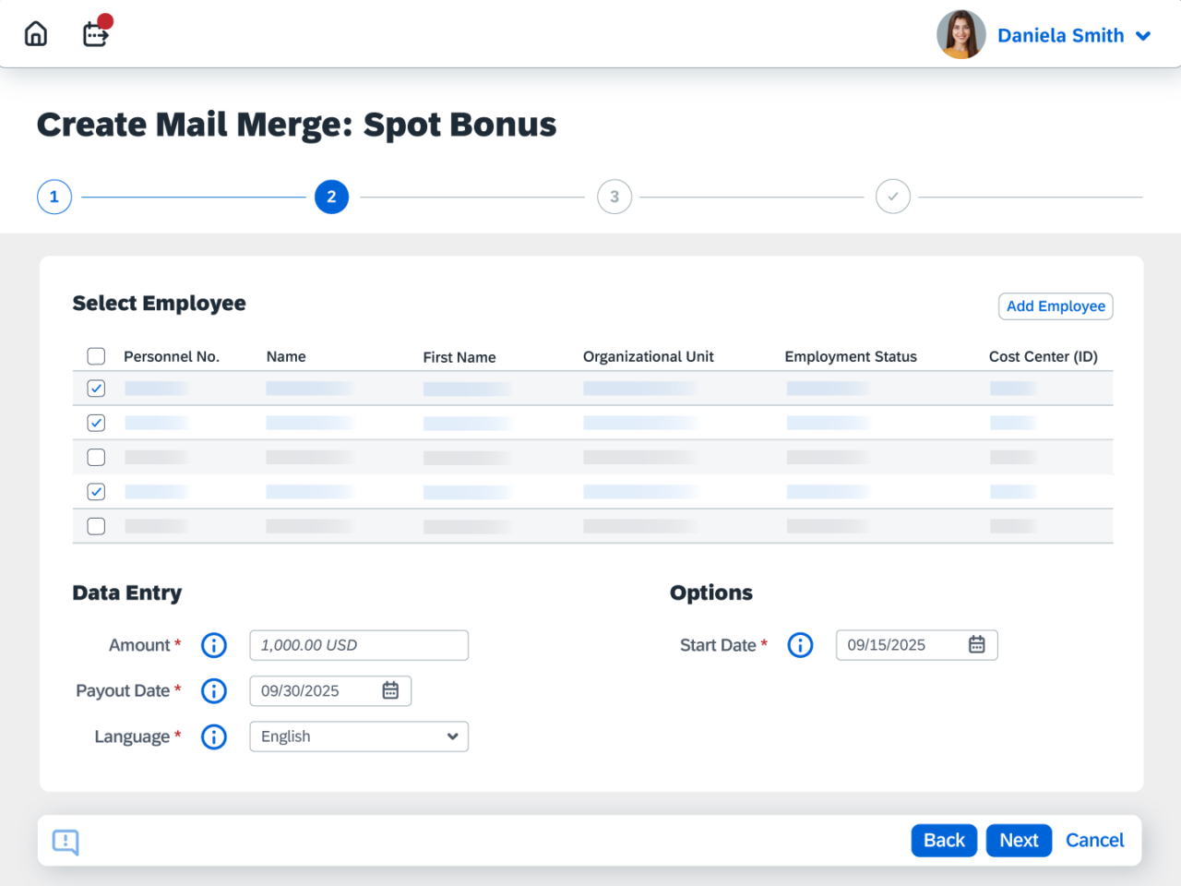Open the Payout Date calendar picker
The image size is (1181, 886).
[x=390, y=690]
